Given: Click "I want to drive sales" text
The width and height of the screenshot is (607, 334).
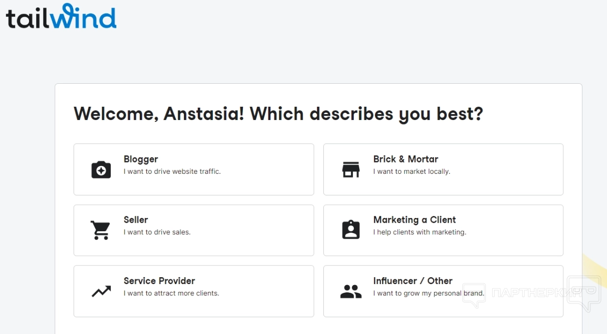Looking at the screenshot, I should click(x=157, y=232).
